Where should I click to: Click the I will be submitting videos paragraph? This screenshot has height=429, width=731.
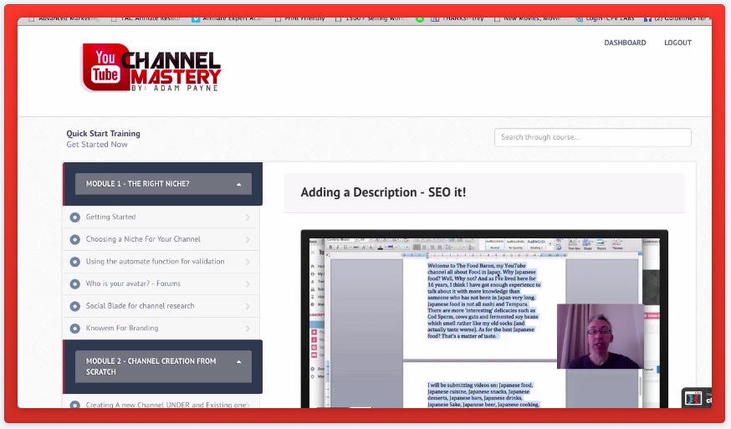pos(483,395)
